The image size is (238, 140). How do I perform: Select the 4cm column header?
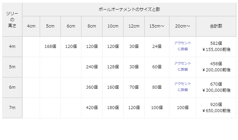tap(31, 27)
